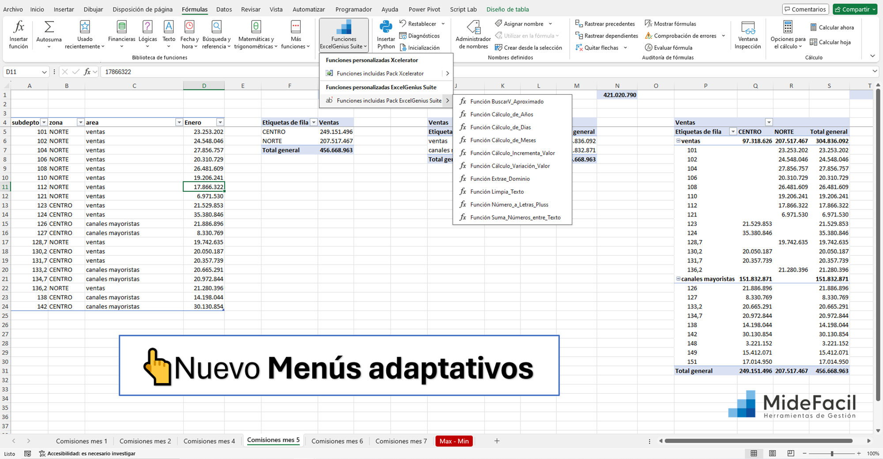
Task: Open Administrador de nombres
Action: pyautogui.click(x=473, y=34)
